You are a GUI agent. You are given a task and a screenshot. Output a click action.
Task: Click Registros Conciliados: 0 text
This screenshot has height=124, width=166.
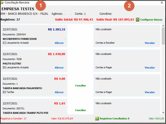(x=115, y=119)
